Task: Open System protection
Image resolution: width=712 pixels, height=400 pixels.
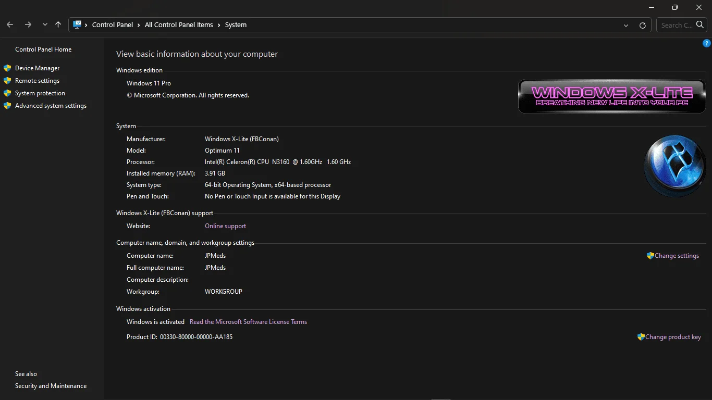Action: pos(40,93)
